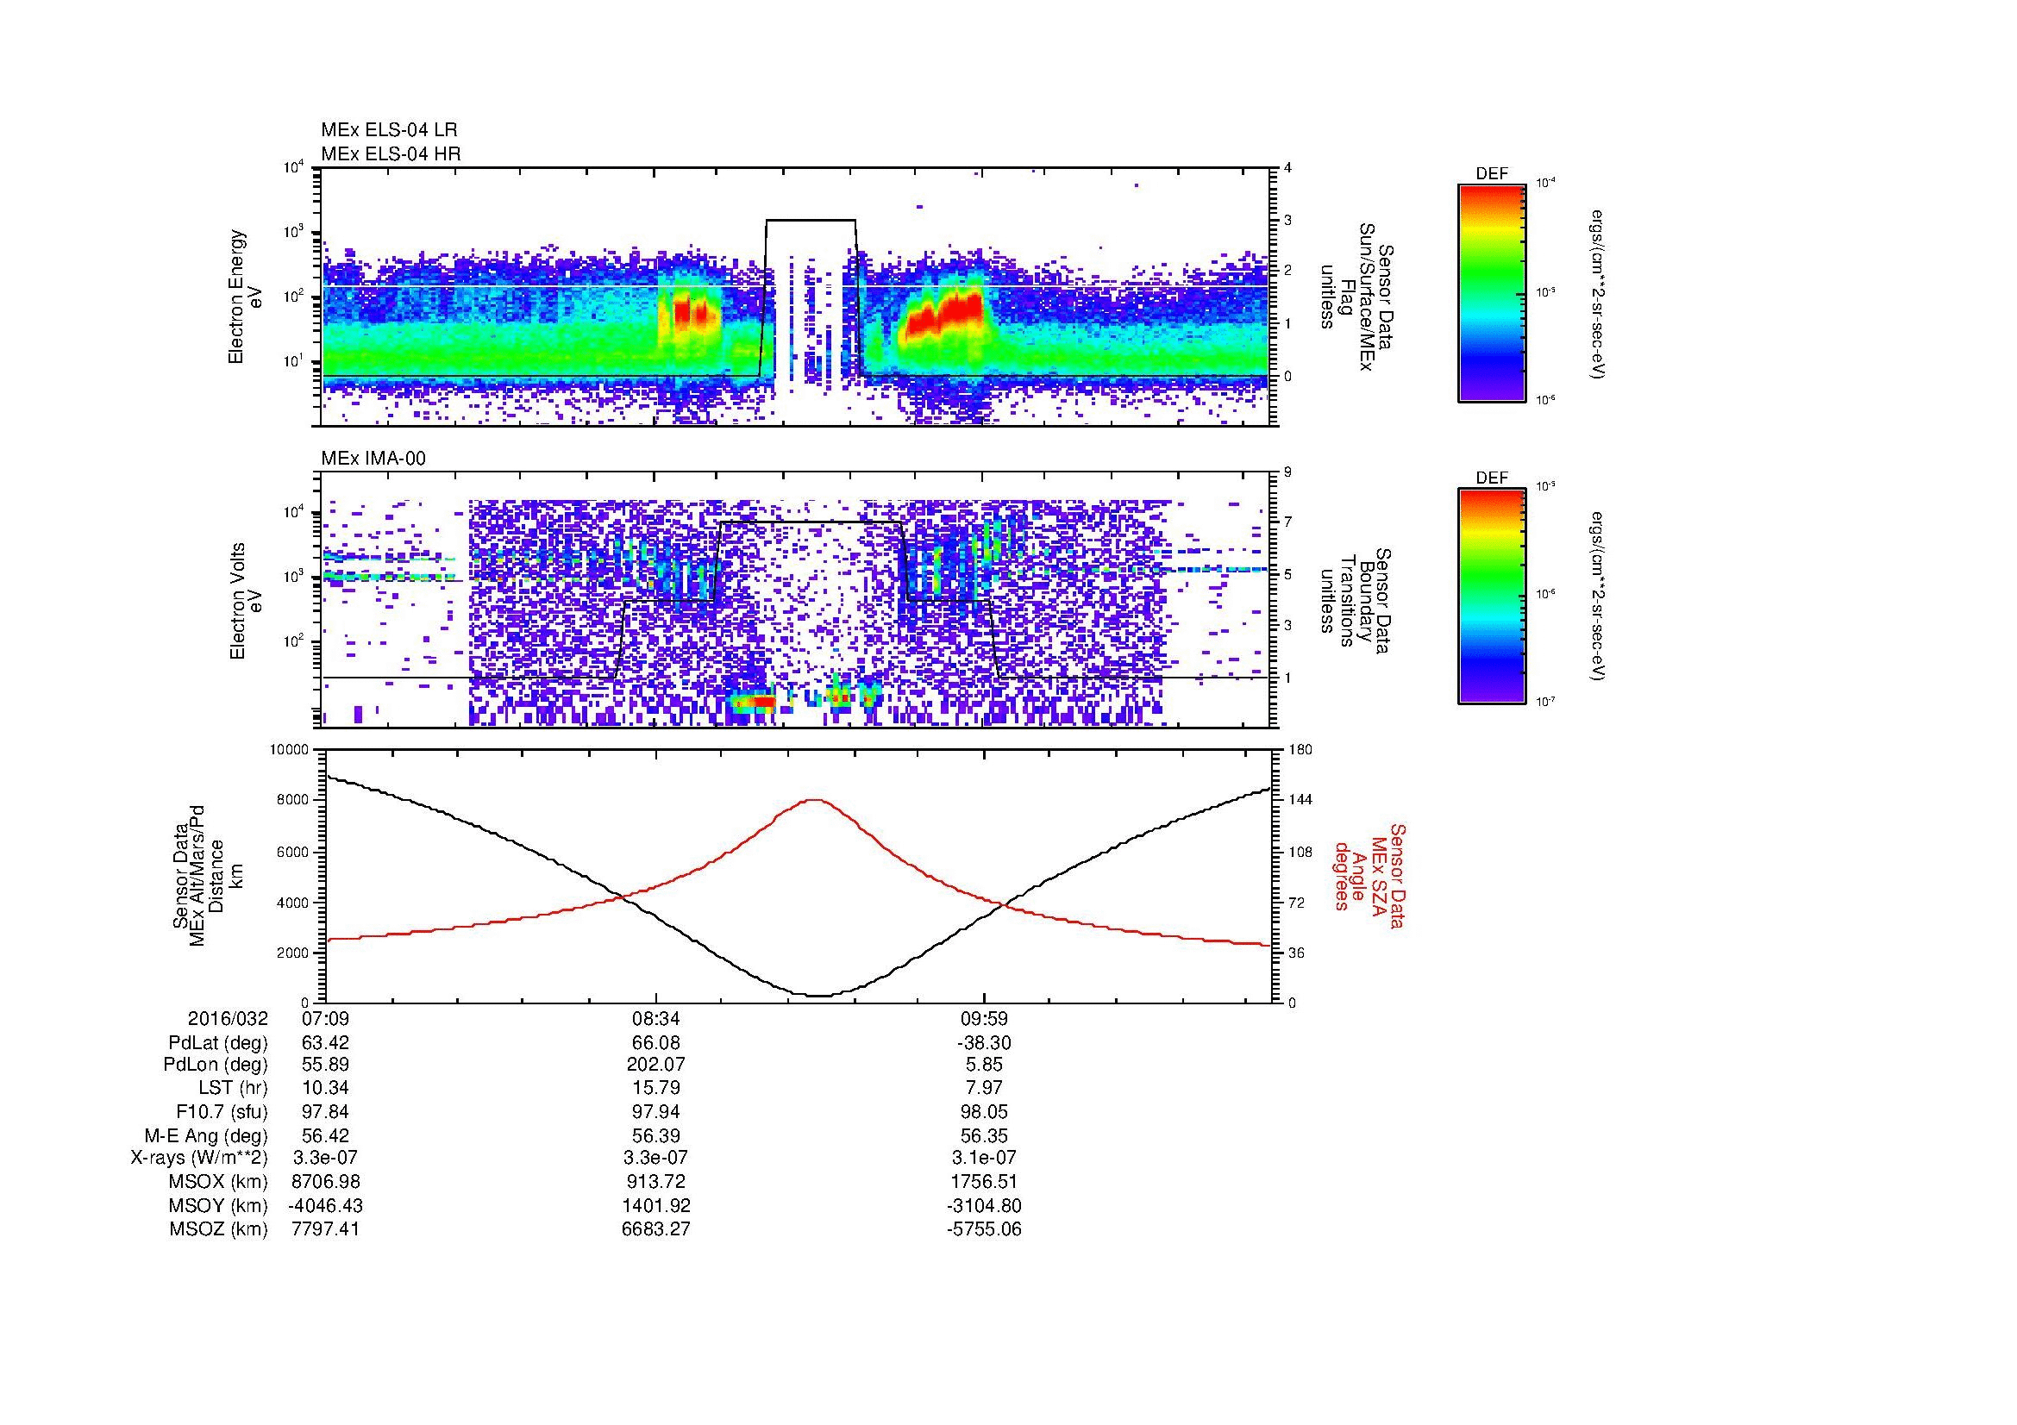Click the 144 tick on SZA axis
Image resolution: width=2017 pixels, height=1425 pixels.
1301,800
